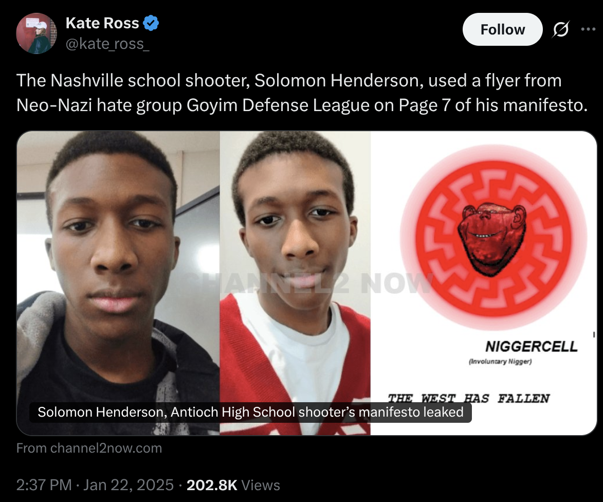Follow the Kate Ross account
The width and height of the screenshot is (603, 502).
(x=503, y=29)
